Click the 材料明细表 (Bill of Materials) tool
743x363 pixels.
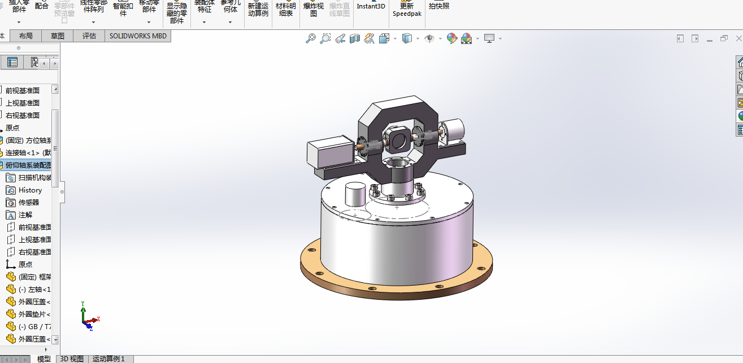pos(285,10)
